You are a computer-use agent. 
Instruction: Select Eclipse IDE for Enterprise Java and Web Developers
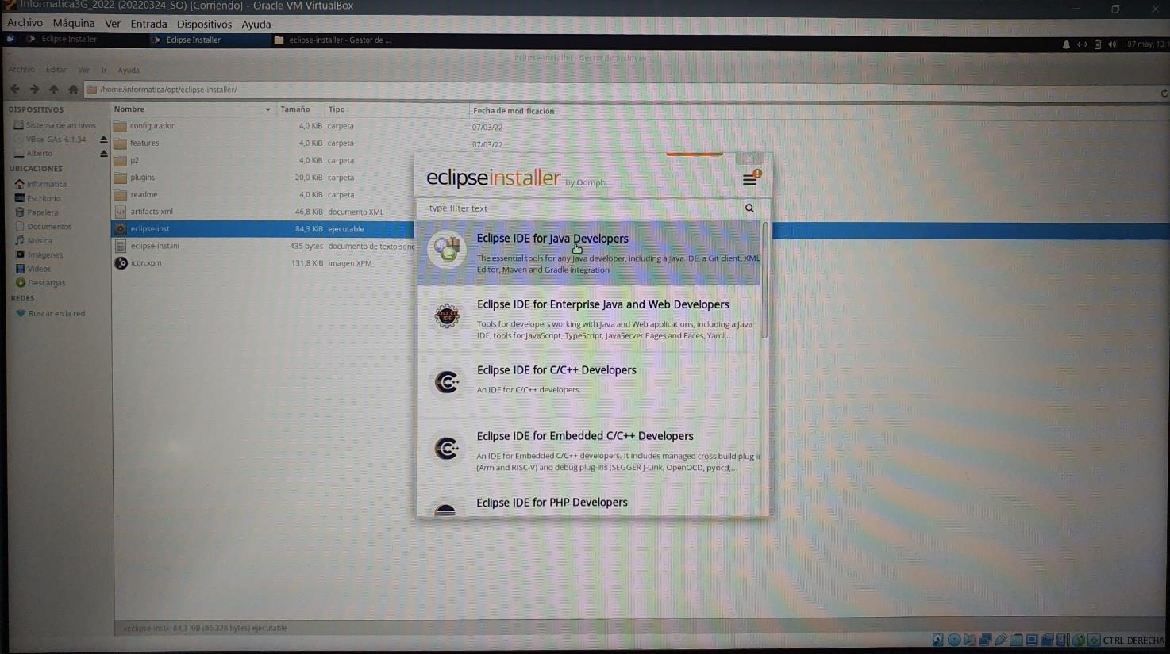[588, 319]
